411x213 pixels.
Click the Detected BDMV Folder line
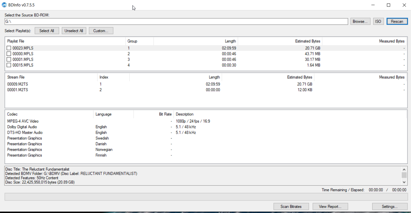click(x=71, y=174)
